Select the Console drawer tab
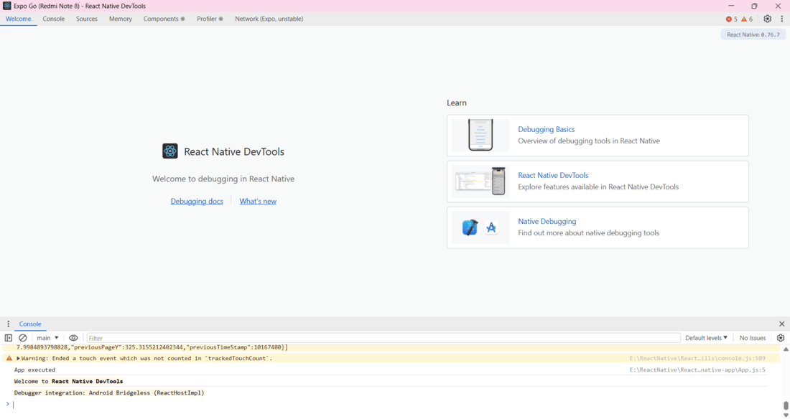 30,324
